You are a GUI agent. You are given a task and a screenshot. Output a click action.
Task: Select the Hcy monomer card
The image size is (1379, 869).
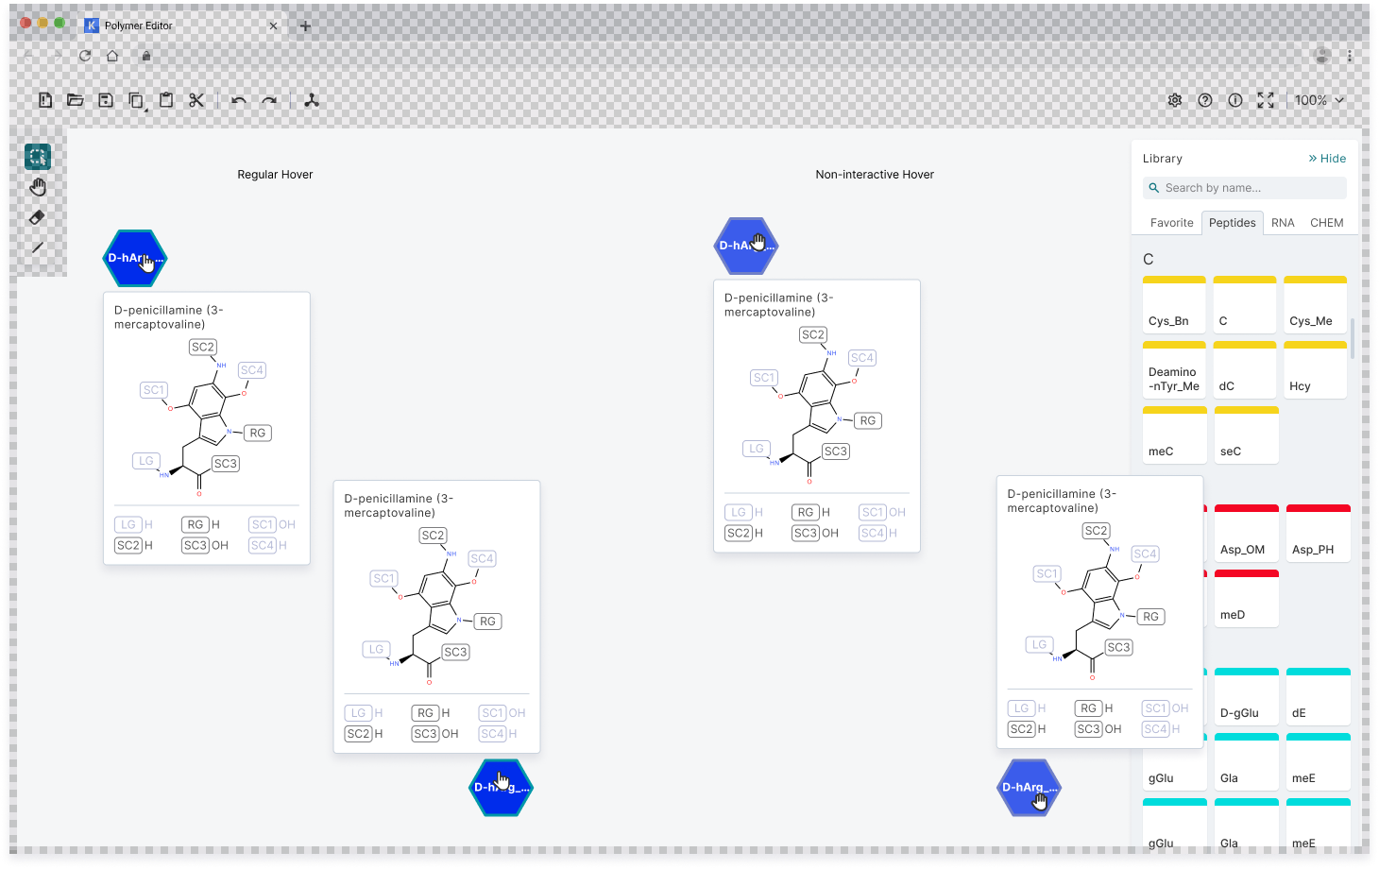(1316, 369)
